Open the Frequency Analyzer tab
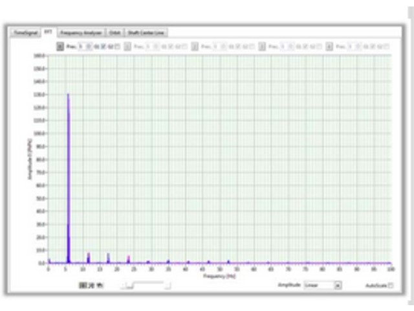 [81, 32]
